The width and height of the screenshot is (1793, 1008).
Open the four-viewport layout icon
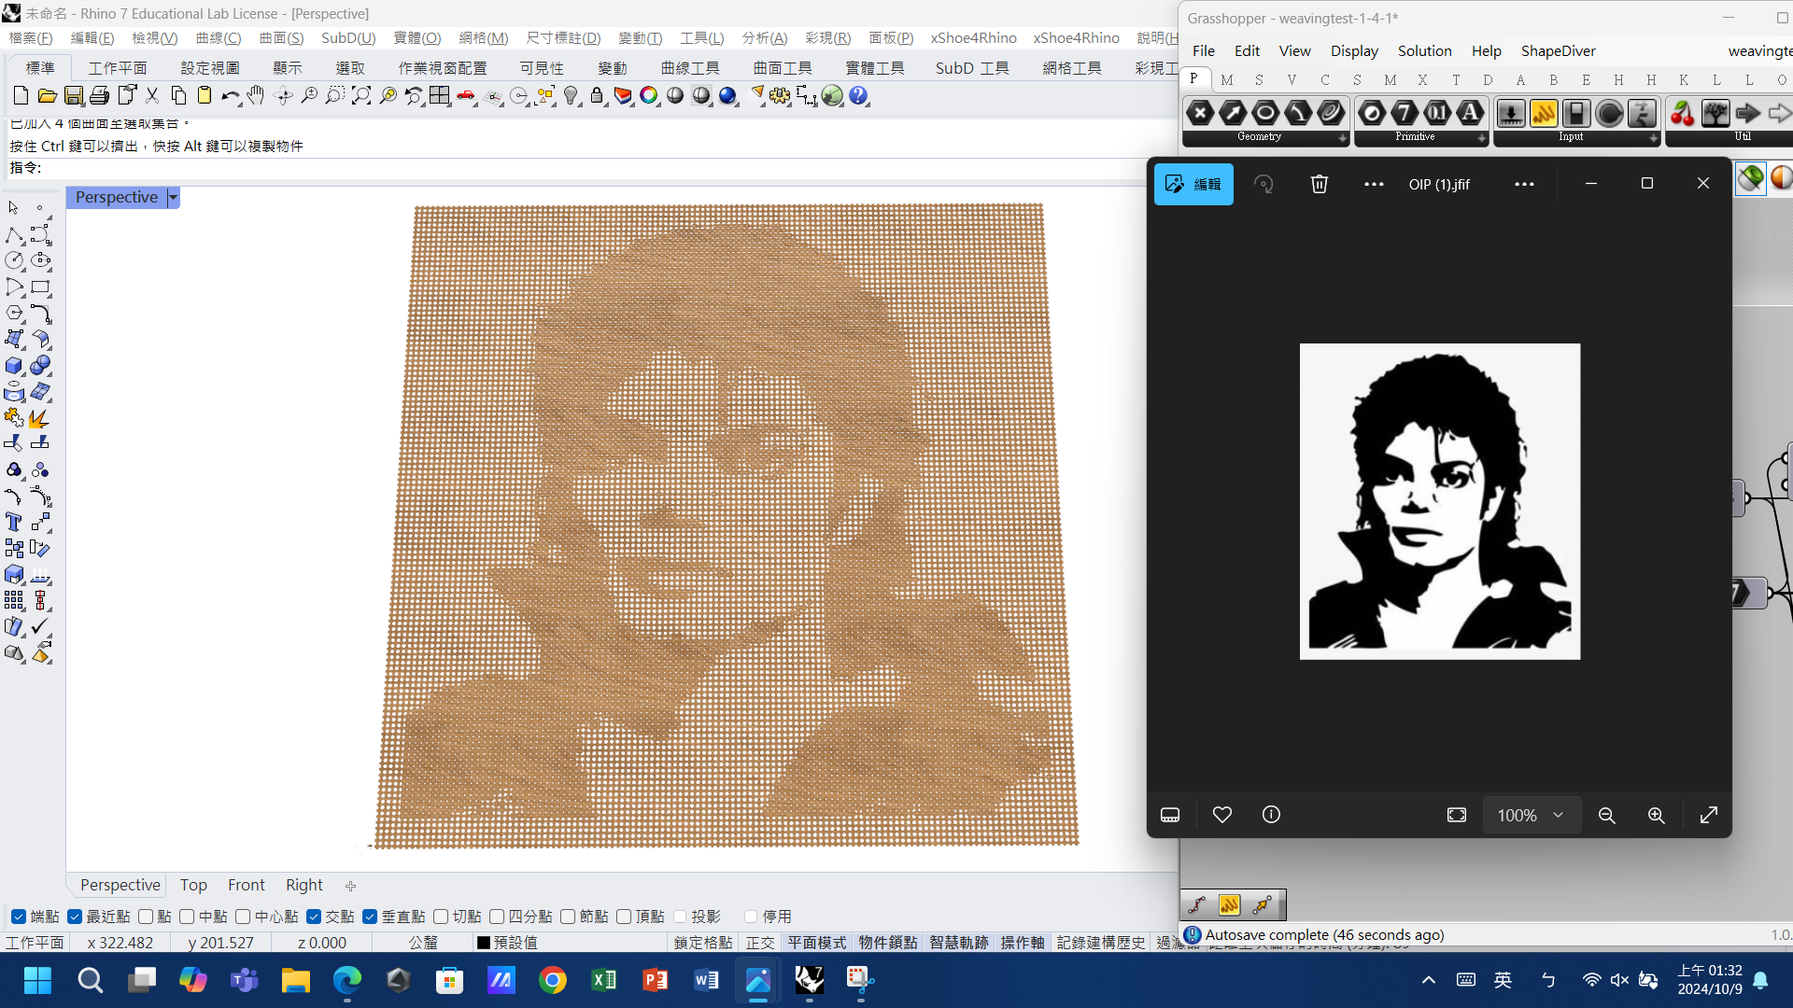[x=439, y=95]
